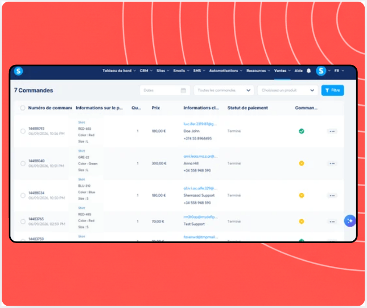Click green status icon for order 14488093
Screen dimensions: 367x308
tap(302, 131)
